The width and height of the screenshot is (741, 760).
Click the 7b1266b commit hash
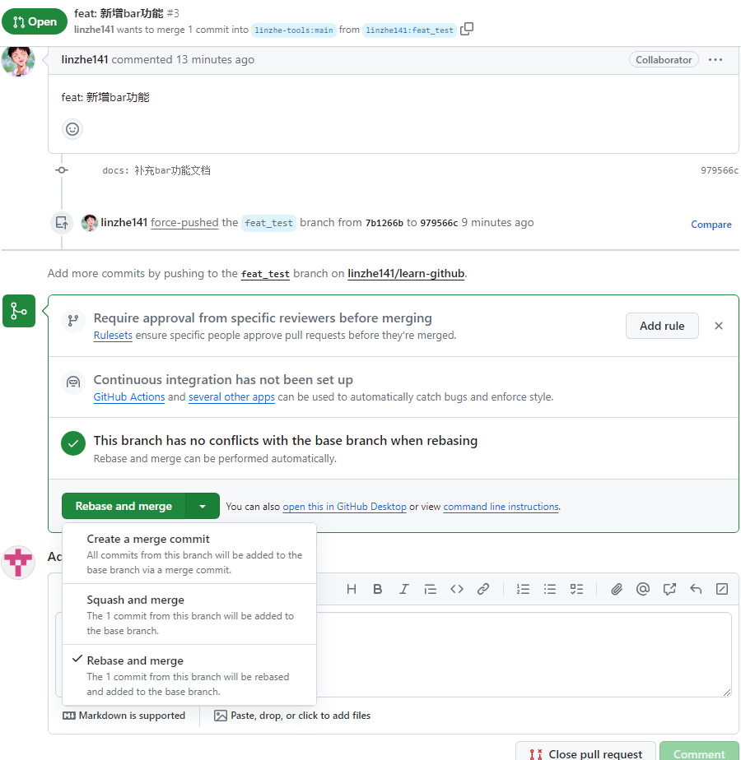pyautogui.click(x=384, y=223)
